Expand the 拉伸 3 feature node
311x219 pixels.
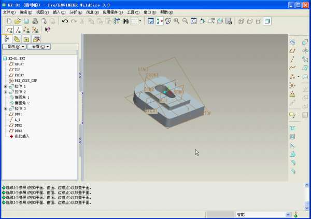coord(5,108)
